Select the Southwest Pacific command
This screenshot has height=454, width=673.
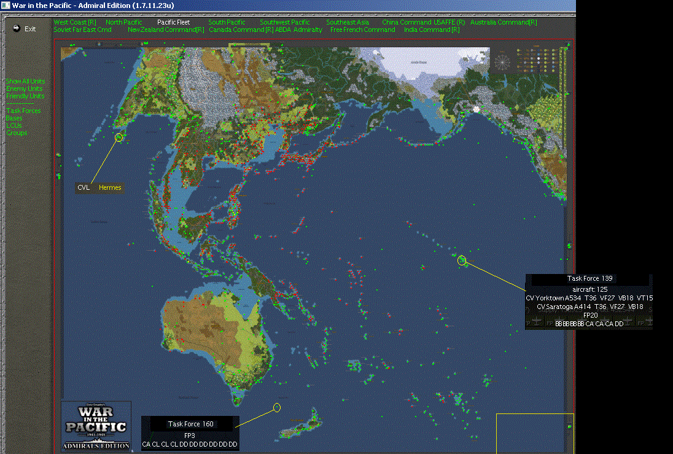(x=284, y=22)
